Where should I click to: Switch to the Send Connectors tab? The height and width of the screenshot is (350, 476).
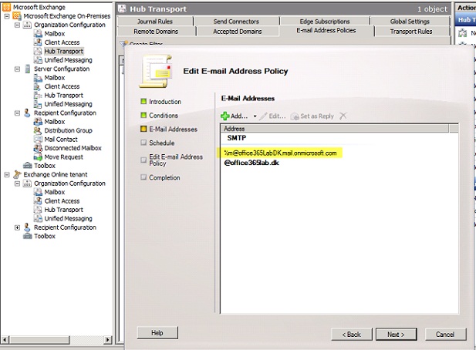point(237,22)
